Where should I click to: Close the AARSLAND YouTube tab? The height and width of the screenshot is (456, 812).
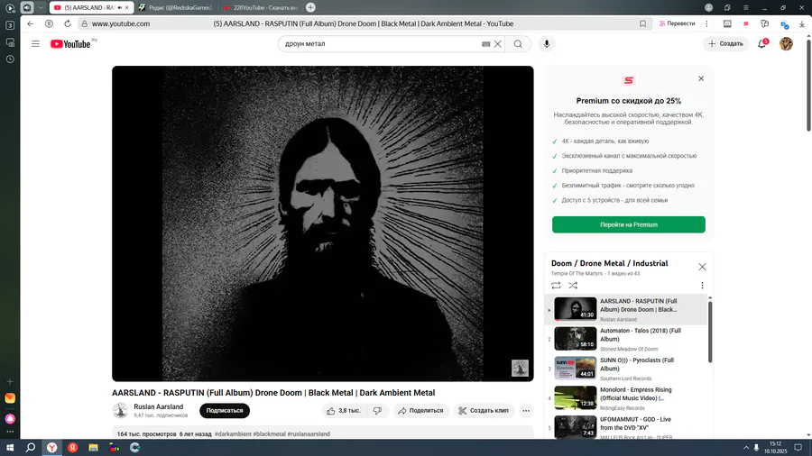(x=127, y=8)
